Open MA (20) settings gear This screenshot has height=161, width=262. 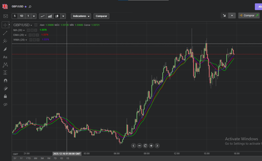[32, 30]
